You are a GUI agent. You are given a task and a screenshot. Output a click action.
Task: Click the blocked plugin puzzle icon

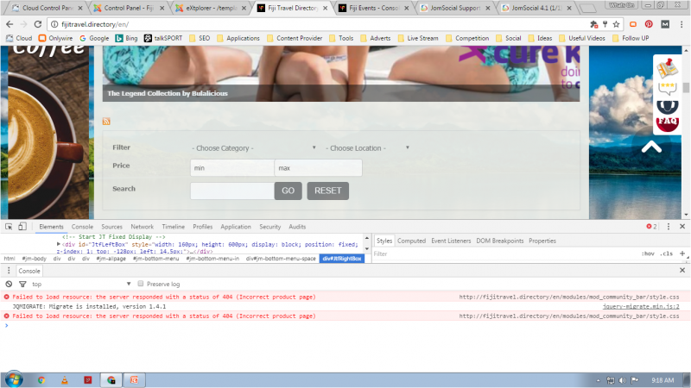594,24
